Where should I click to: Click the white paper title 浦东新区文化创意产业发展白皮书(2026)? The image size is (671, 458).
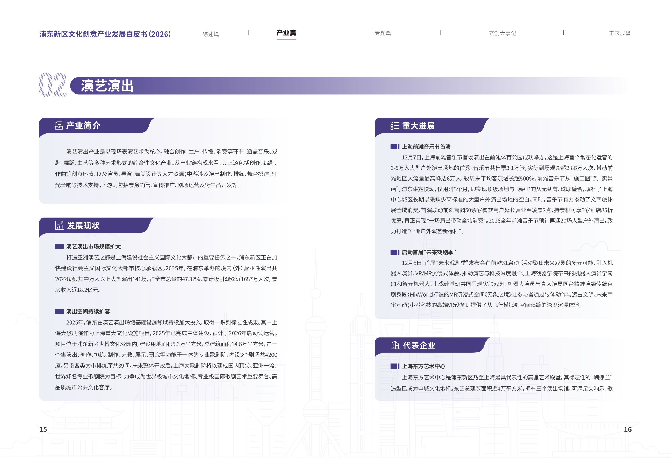[105, 34]
